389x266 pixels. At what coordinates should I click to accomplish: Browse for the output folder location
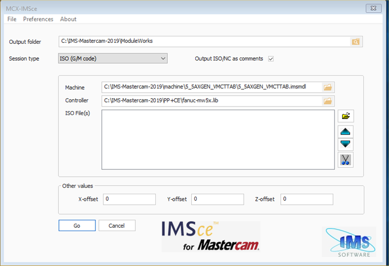356,41
